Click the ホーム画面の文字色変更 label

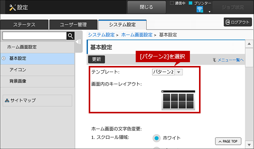(116, 129)
